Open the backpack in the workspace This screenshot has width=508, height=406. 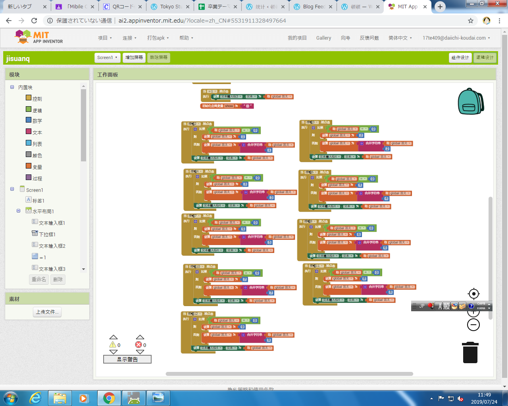point(470,101)
